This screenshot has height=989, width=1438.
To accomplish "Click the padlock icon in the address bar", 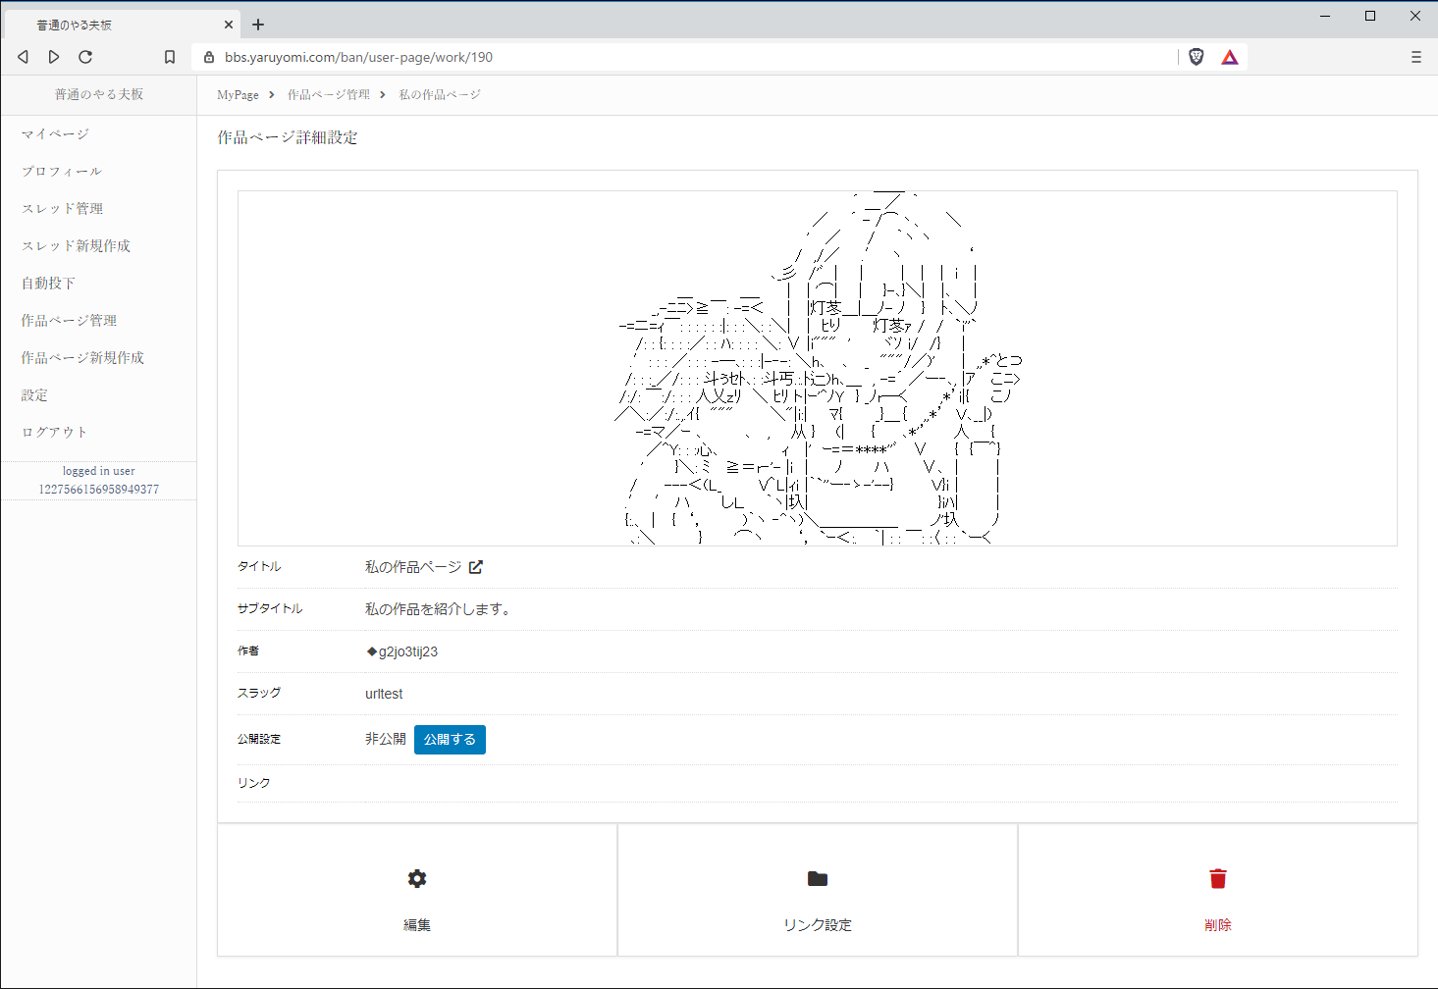I will click(208, 57).
